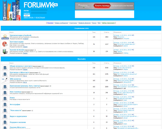The image size is (162, 129).
Task: Click the B icon beside Моя страница
Action: coord(5,93)
